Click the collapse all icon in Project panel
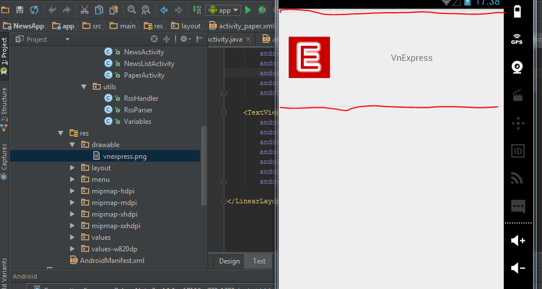This screenshot has height=289, width=542. coord(166,39)
